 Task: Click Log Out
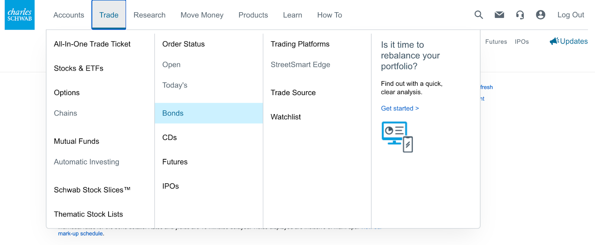point(570,15)
